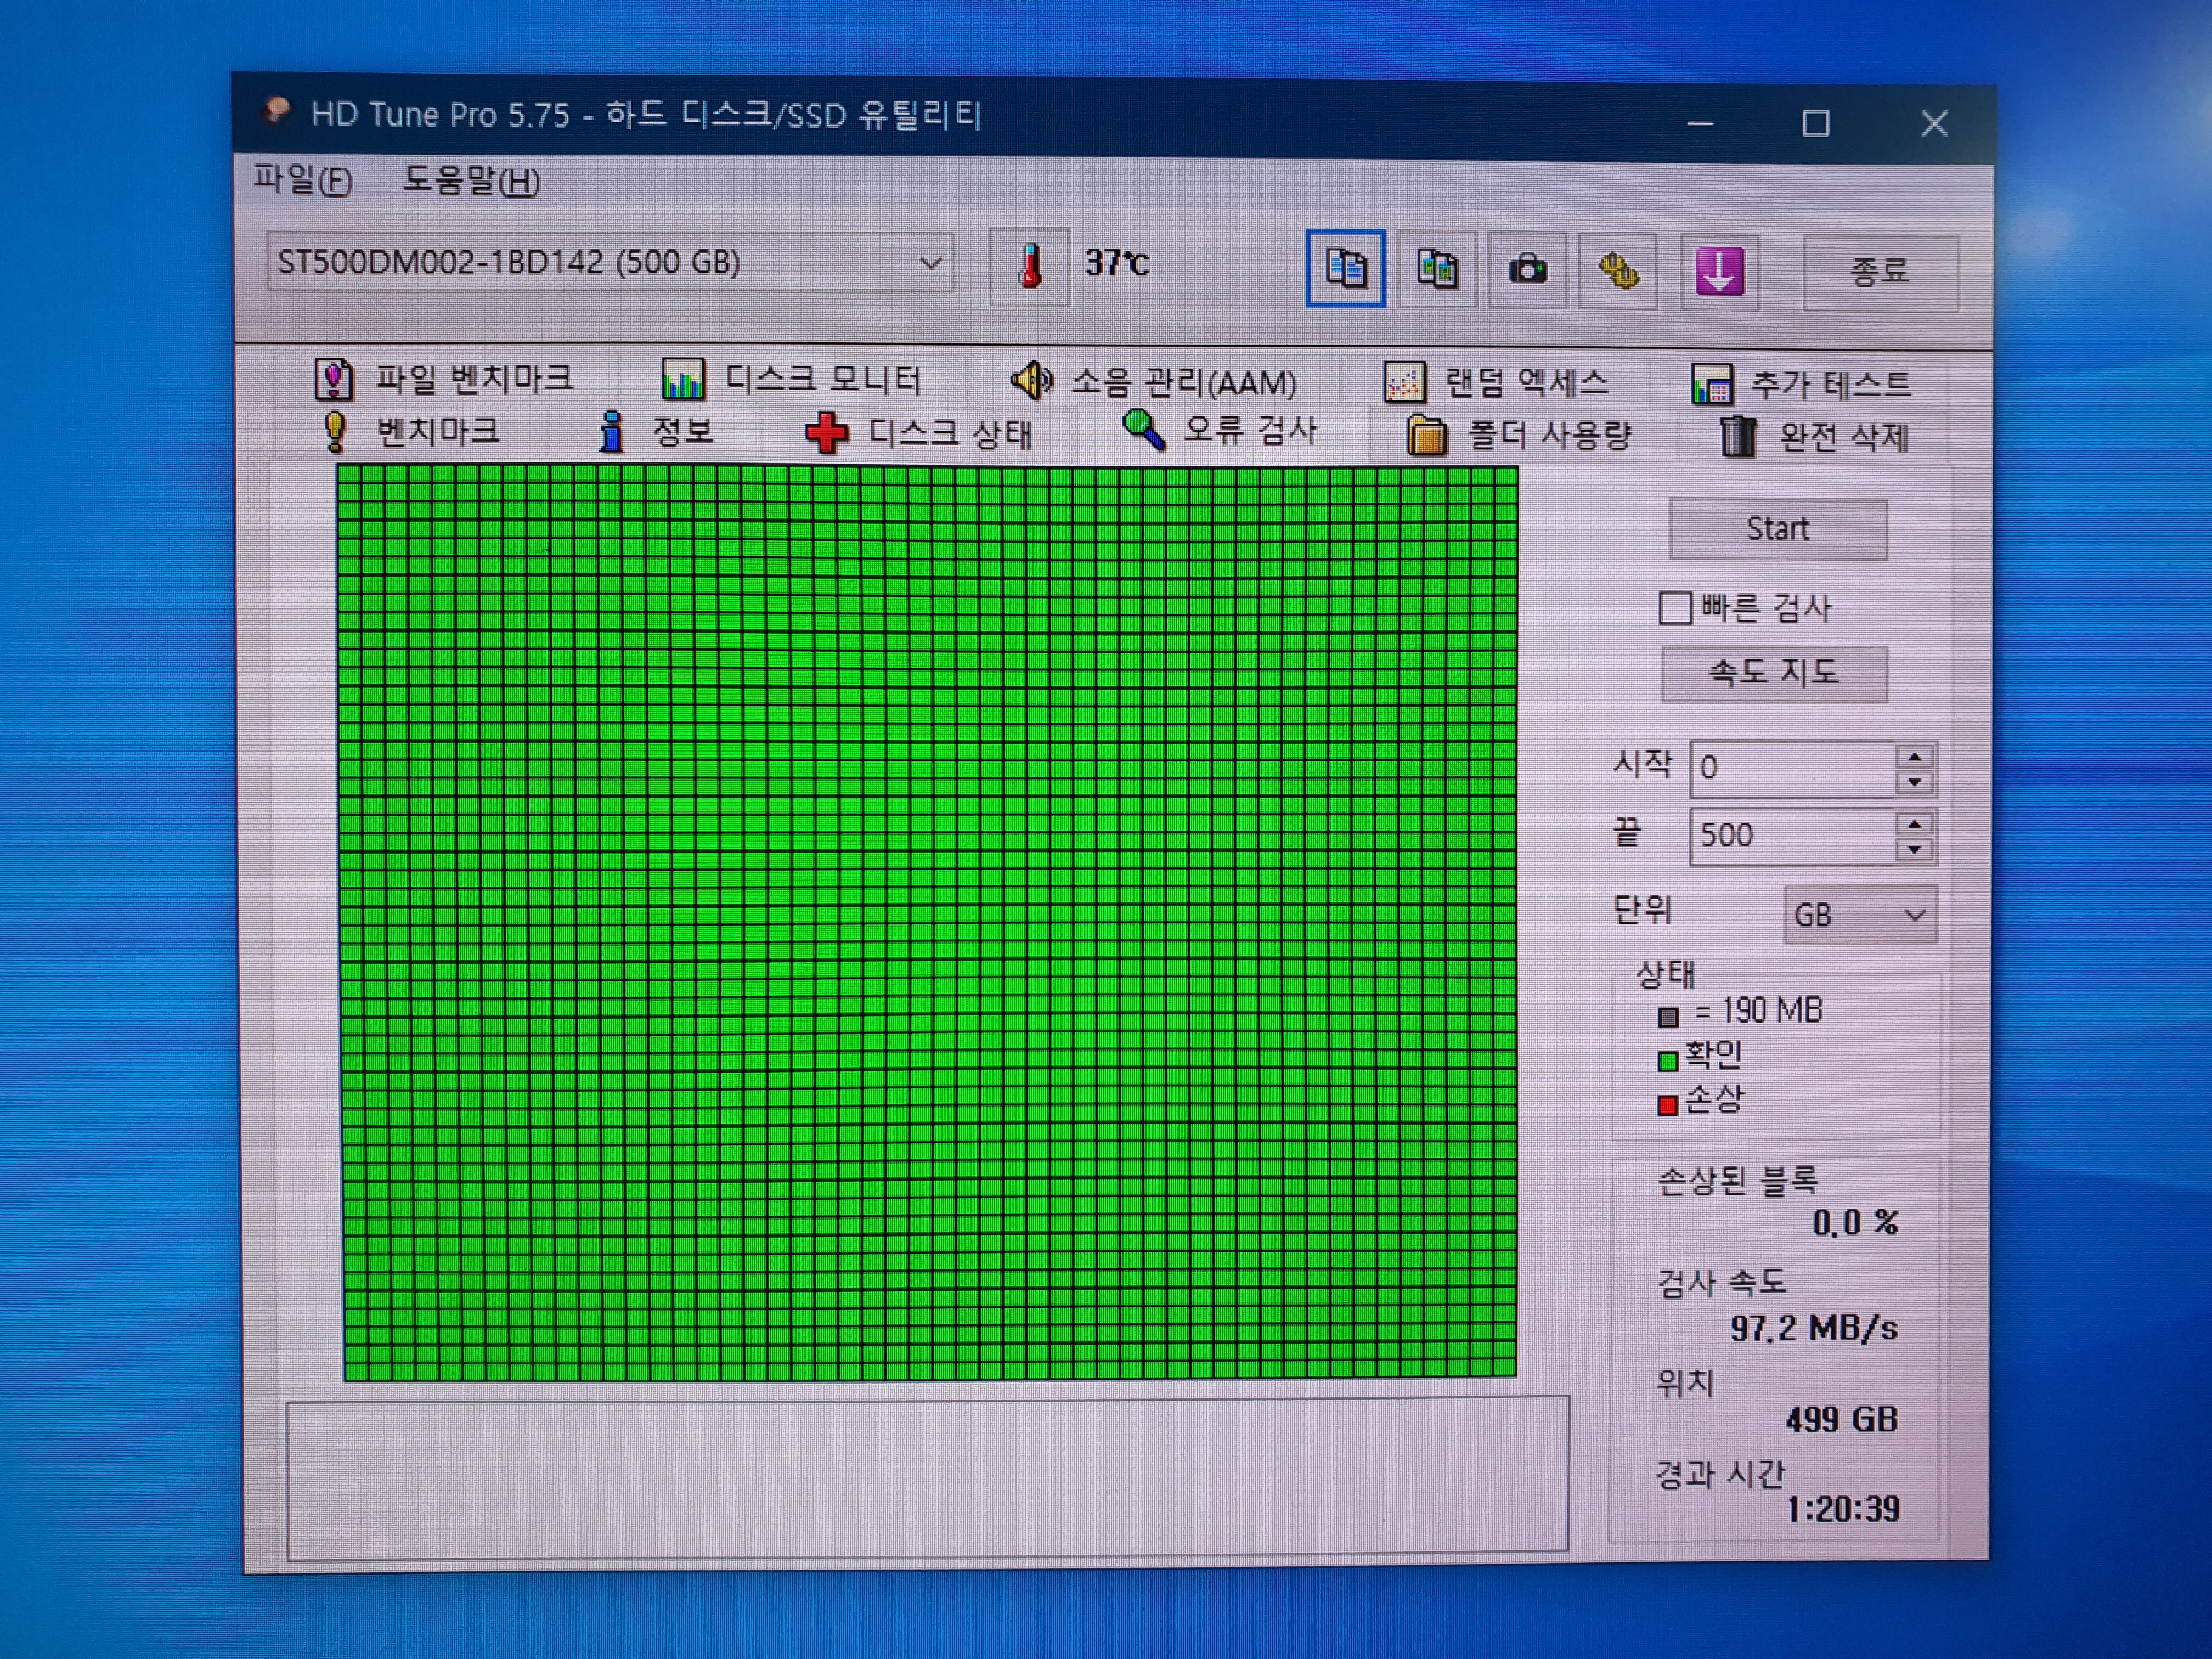Open the 정보 tab

[656, 432]
